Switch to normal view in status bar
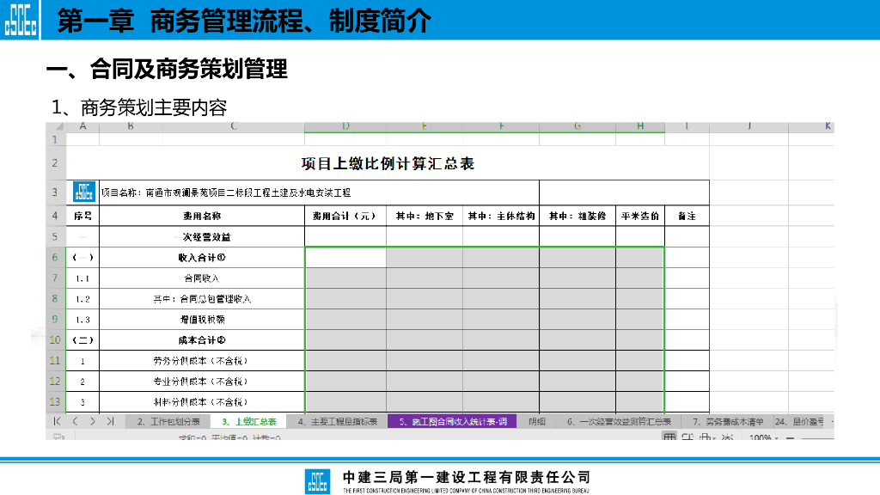Screen dimensions: 880x495 click(669, 437)
